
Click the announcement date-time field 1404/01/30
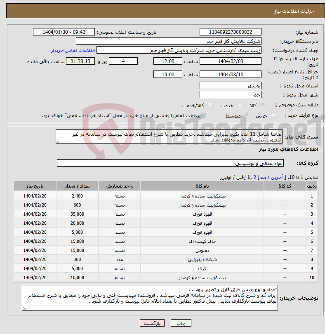click(x=64, y=32)
